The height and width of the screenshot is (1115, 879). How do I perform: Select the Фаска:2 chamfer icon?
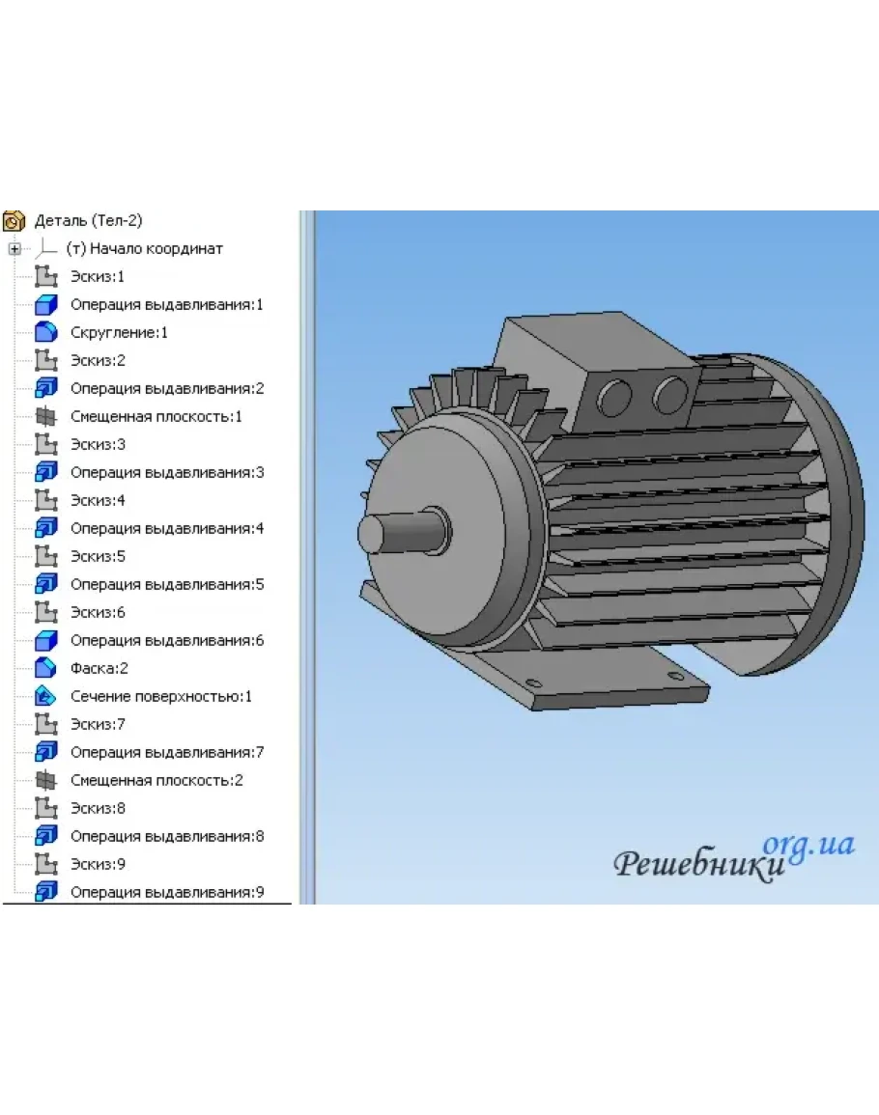point(46,668)
